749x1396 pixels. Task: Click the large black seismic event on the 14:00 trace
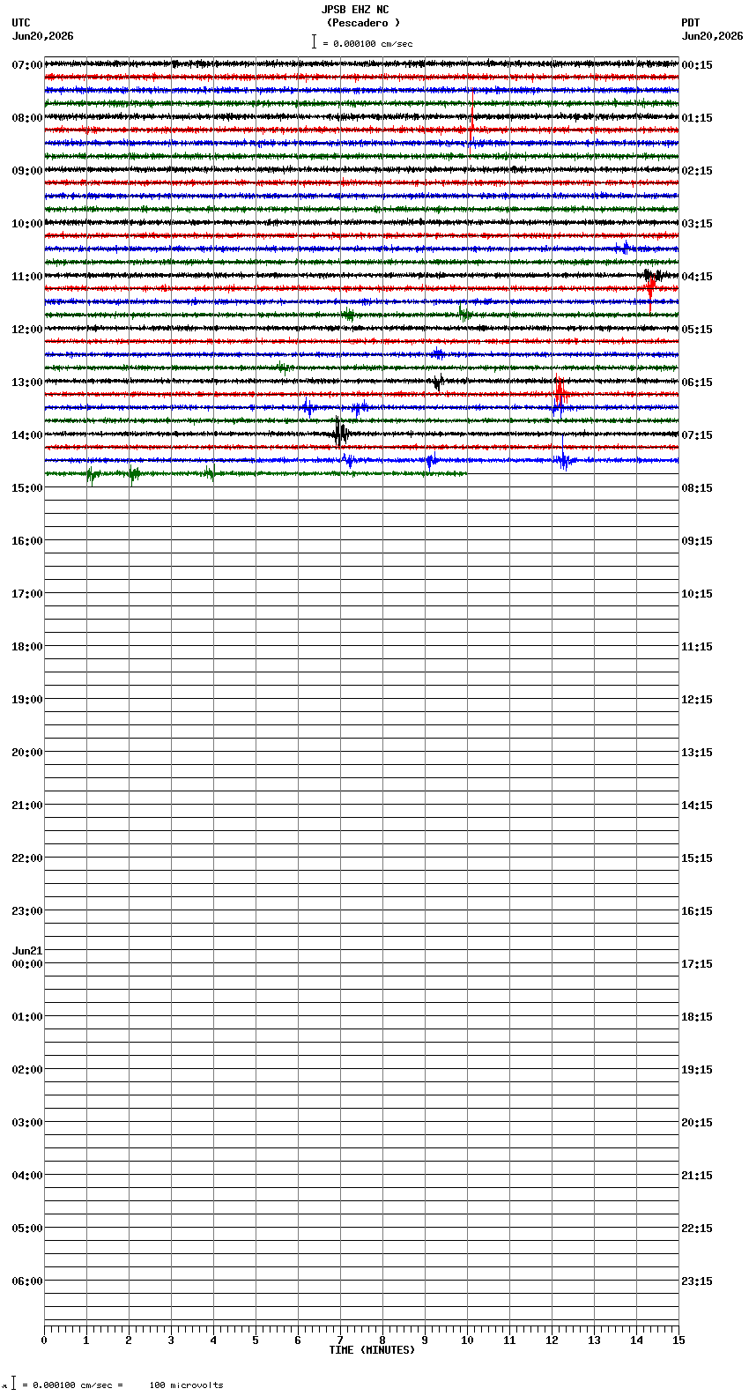pos(340,432)
